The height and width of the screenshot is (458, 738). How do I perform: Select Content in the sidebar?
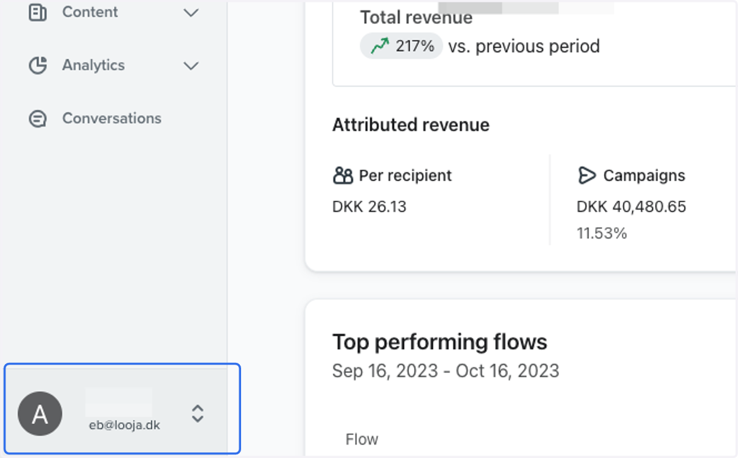point(90,12)
